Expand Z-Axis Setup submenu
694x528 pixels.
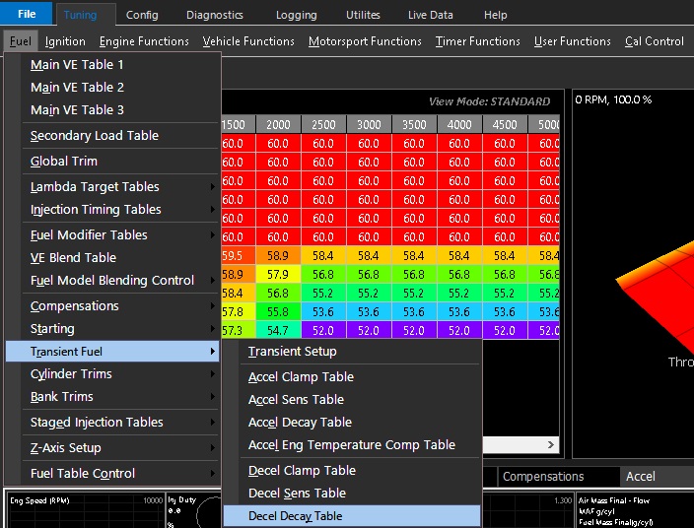[x=112, y=447]
